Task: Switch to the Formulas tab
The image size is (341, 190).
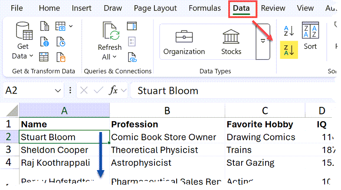Action: 205,8
